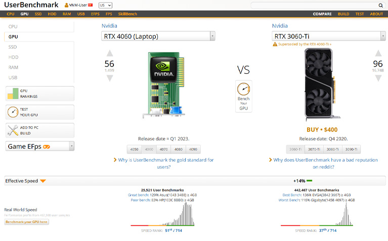Open FPS in top navigation bar
This screenshot has width=388, height=241.
[109, 14]
